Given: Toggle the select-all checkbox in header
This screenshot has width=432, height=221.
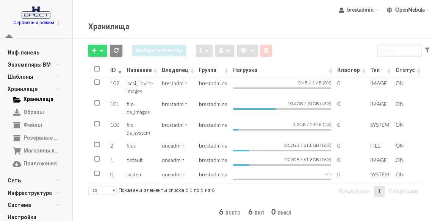Looking at the screenshot, I should (x=97, y=69).
